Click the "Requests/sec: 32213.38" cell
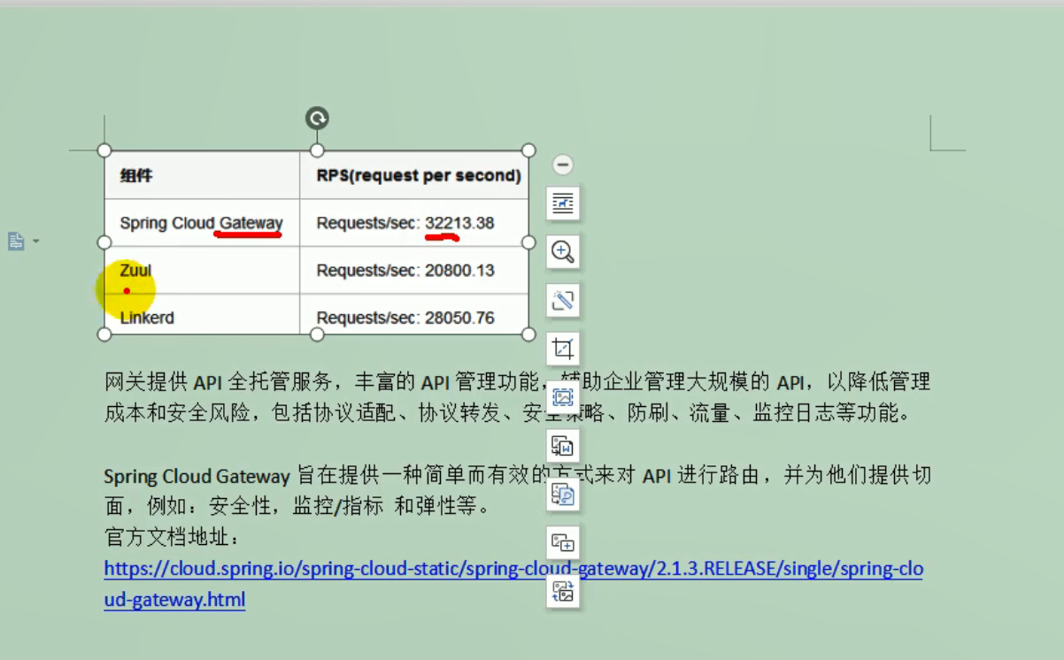 click(x=414, y=223)
